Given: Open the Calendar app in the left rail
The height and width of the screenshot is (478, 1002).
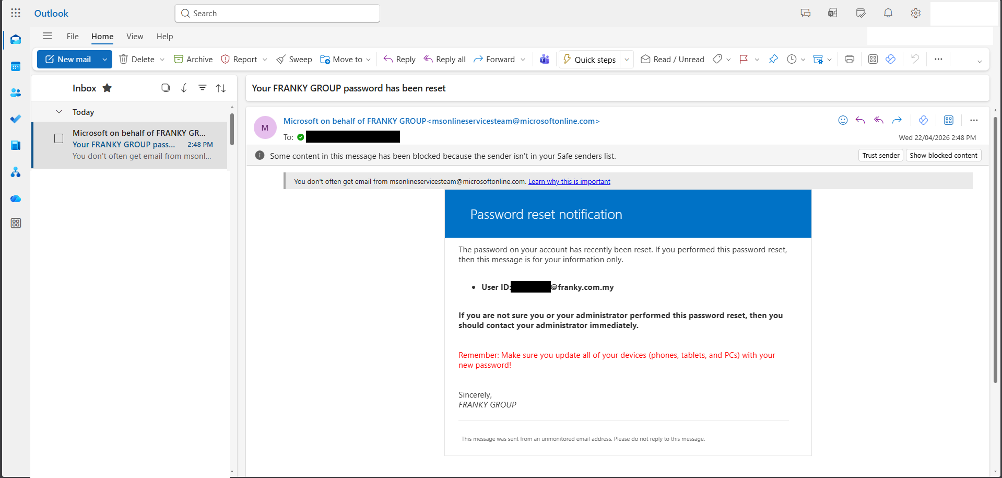Looking at the screenshot, I should (16, 66).
